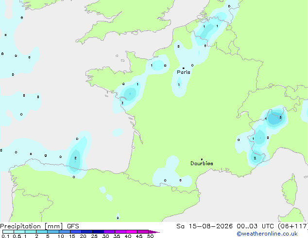Click the 'Sa 15-08-2026' date text
The width and height of the screenshot is (308, 238).
click(x=205, y=226)
